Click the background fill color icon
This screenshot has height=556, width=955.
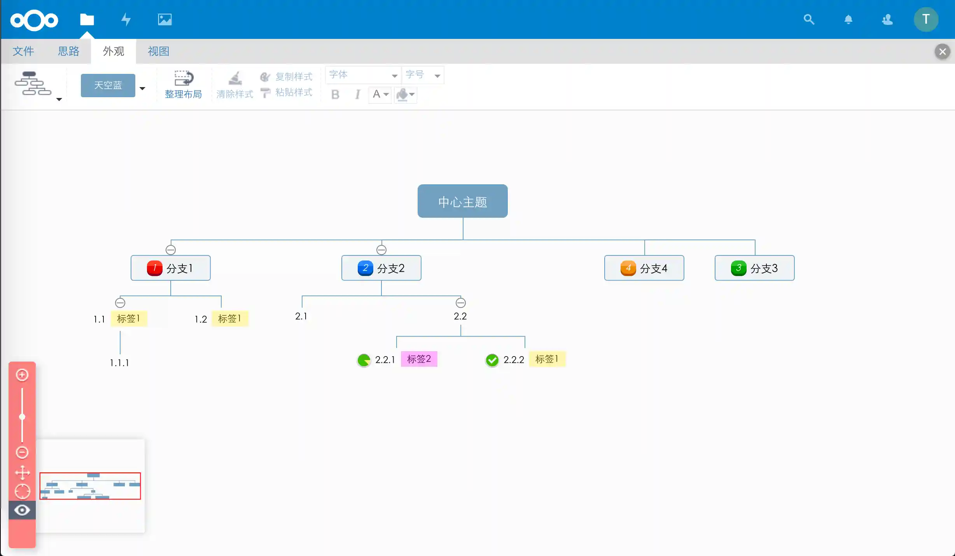point(405,94)
